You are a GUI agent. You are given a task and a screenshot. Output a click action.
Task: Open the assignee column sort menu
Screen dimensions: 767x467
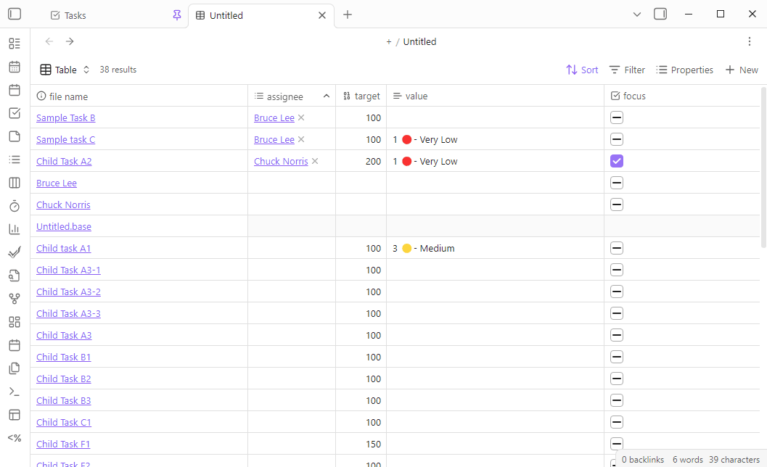pyautogui.click(x=326, y=95)
